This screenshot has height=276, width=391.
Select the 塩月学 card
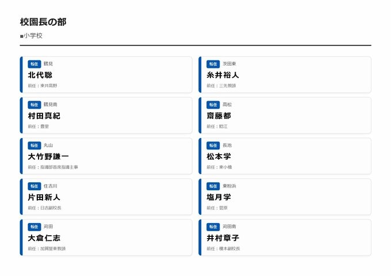tap(285, 197)
